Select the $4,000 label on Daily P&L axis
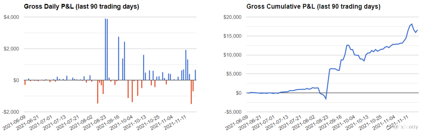The image size is (423, 137). pyautogui.click(x=11, y=17)
